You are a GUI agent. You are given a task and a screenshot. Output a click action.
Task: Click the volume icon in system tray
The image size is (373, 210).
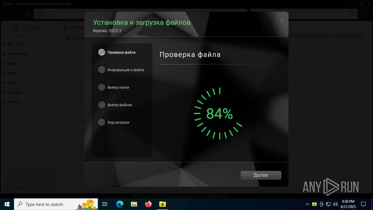tap(335, 204)
